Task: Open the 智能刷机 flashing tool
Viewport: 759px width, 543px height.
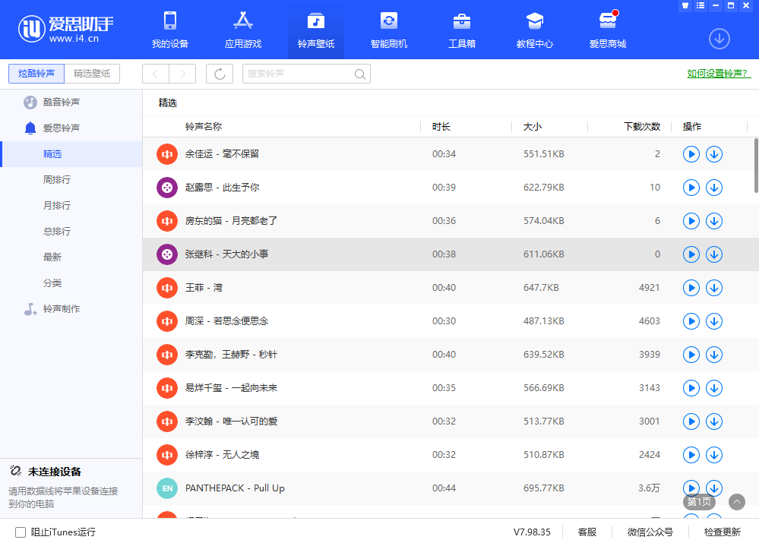Action: (x=388, y=29)
